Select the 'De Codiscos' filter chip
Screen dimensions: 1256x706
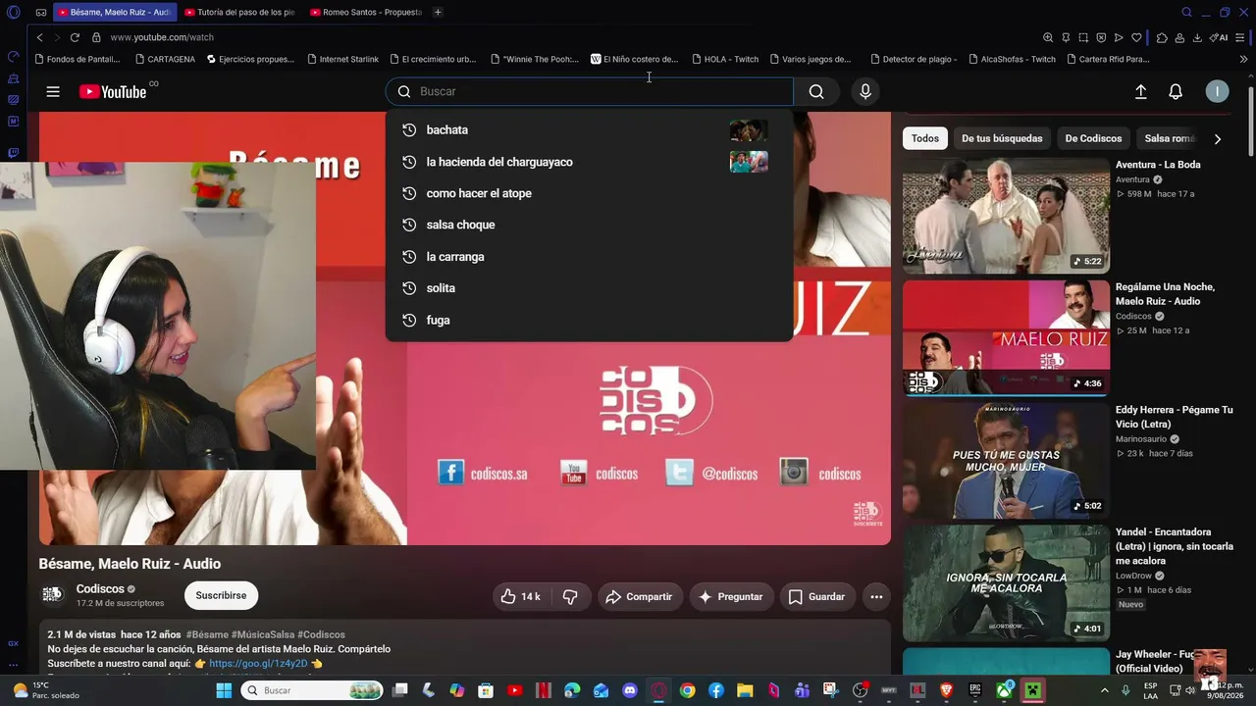click(1093, 138)
